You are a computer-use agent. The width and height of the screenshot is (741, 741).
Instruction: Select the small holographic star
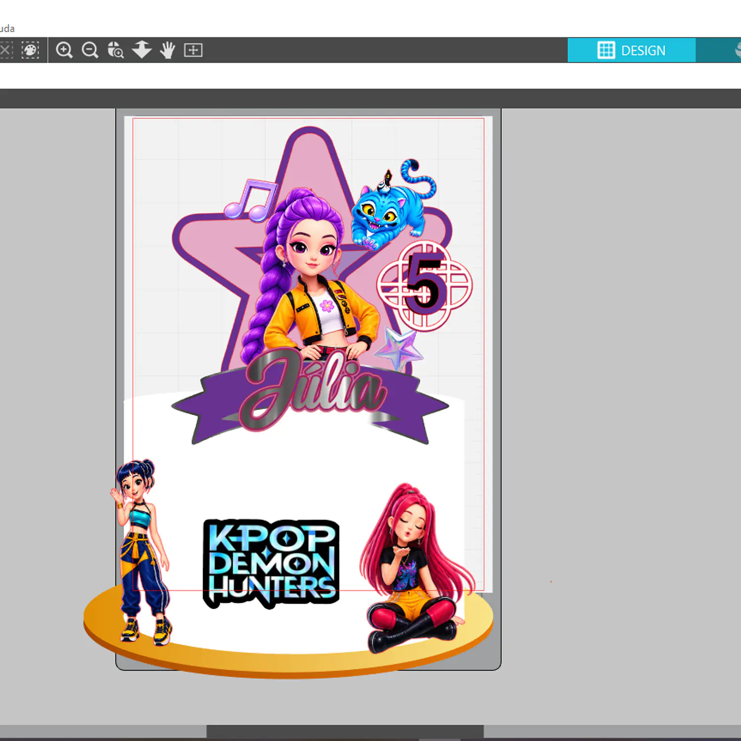point(398,348)
